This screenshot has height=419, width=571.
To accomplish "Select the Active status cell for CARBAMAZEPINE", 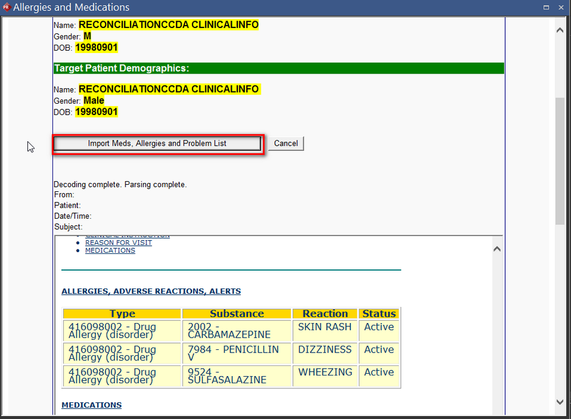I will [379, 327].
